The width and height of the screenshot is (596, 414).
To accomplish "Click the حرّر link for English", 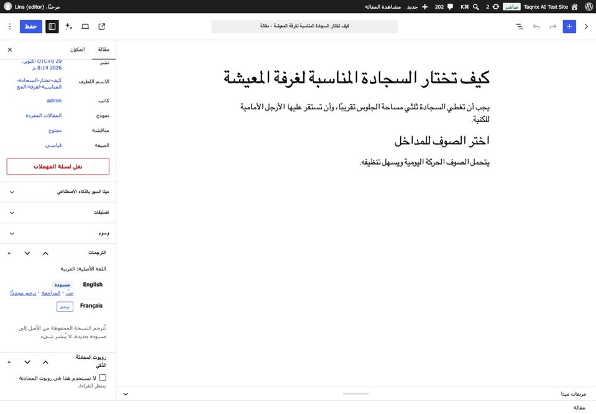I will click(x=69, y=293).
